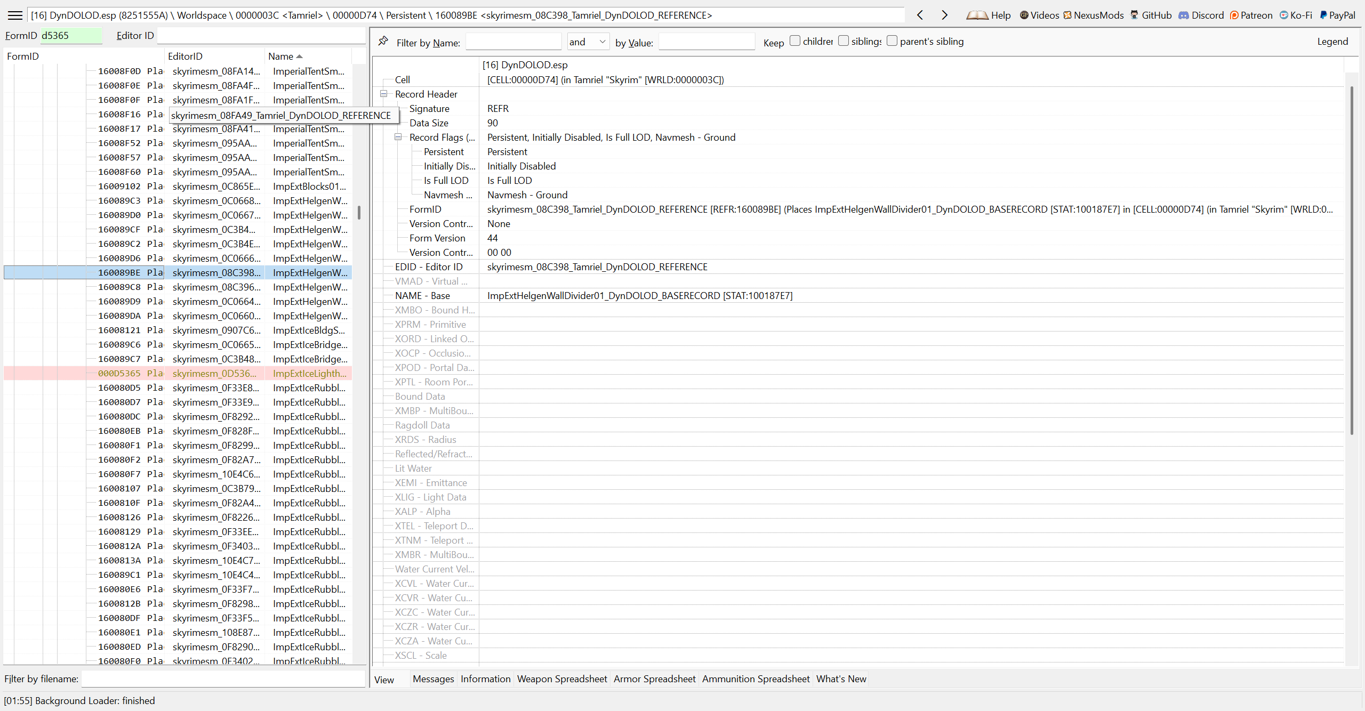Navigate forward with right arrow
The width and height of the screenshot is (1365, 711).
point(944,15)
